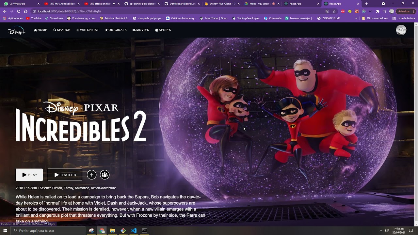418x235 pixels.
Task: Reload the page
Action: tap(19, 11)
